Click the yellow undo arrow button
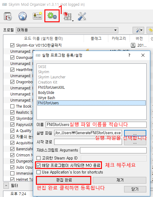This screenshot has width=153, height=197. 150,30
